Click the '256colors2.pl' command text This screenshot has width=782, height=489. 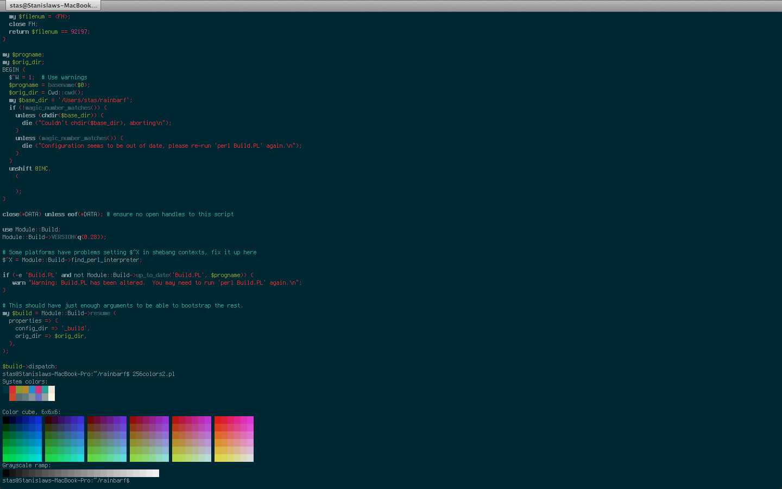click(154, 374)
